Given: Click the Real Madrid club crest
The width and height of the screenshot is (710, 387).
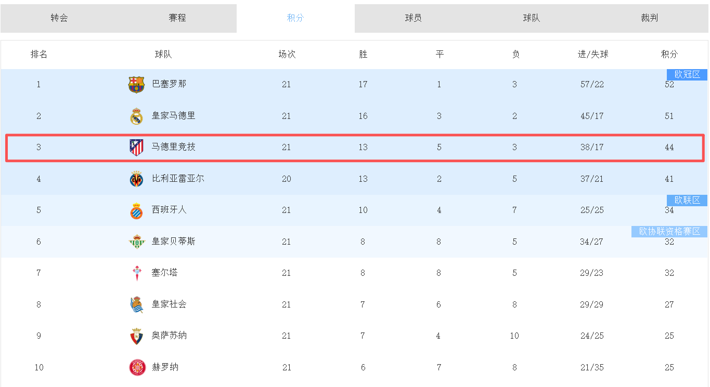Looking at the screenshot, I should (136, 116).
